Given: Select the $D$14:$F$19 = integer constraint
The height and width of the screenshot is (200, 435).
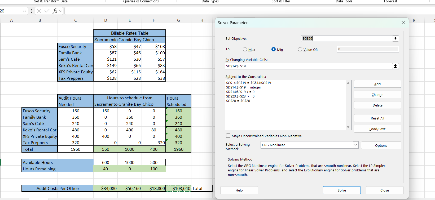Looking at the screenshot, I should coord(243,87).
